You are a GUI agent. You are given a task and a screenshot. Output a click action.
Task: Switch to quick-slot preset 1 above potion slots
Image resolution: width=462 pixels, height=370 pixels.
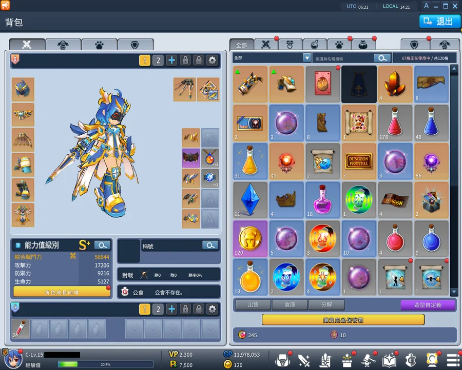point(145,309)
